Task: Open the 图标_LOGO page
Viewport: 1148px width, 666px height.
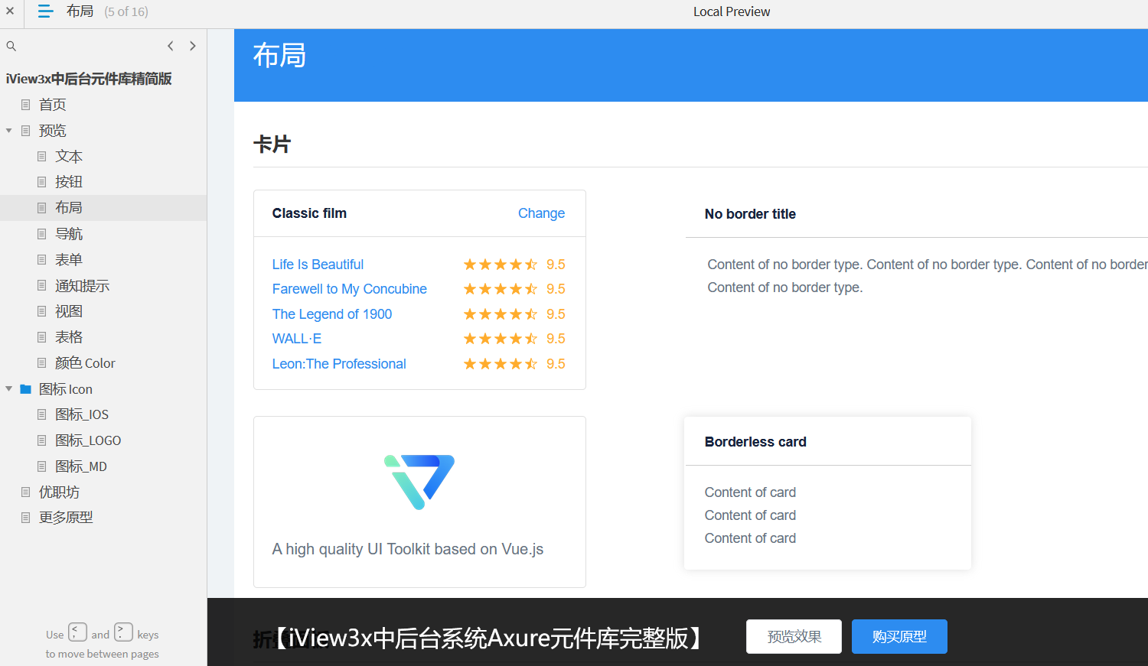Action: [88, 440]
